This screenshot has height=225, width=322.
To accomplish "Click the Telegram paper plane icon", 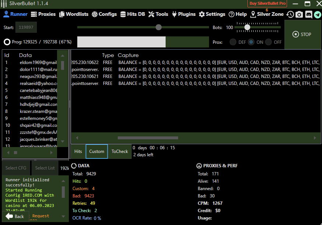I will pos(317,14).
